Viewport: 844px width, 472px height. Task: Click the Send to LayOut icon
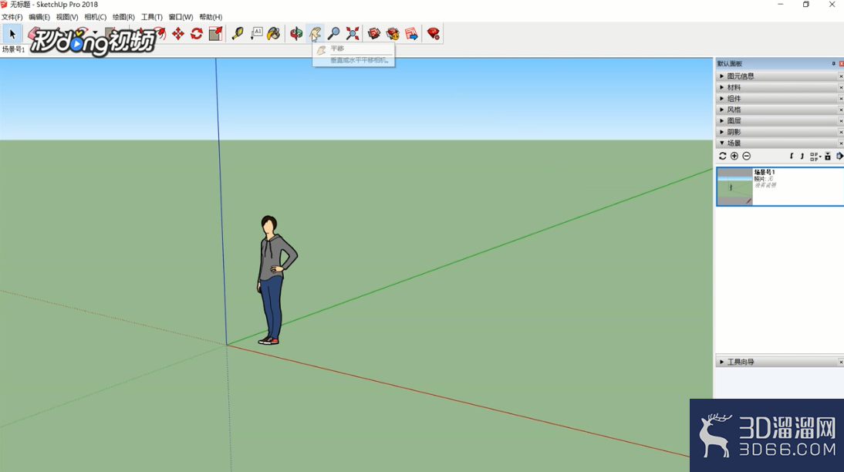(412, 34)
